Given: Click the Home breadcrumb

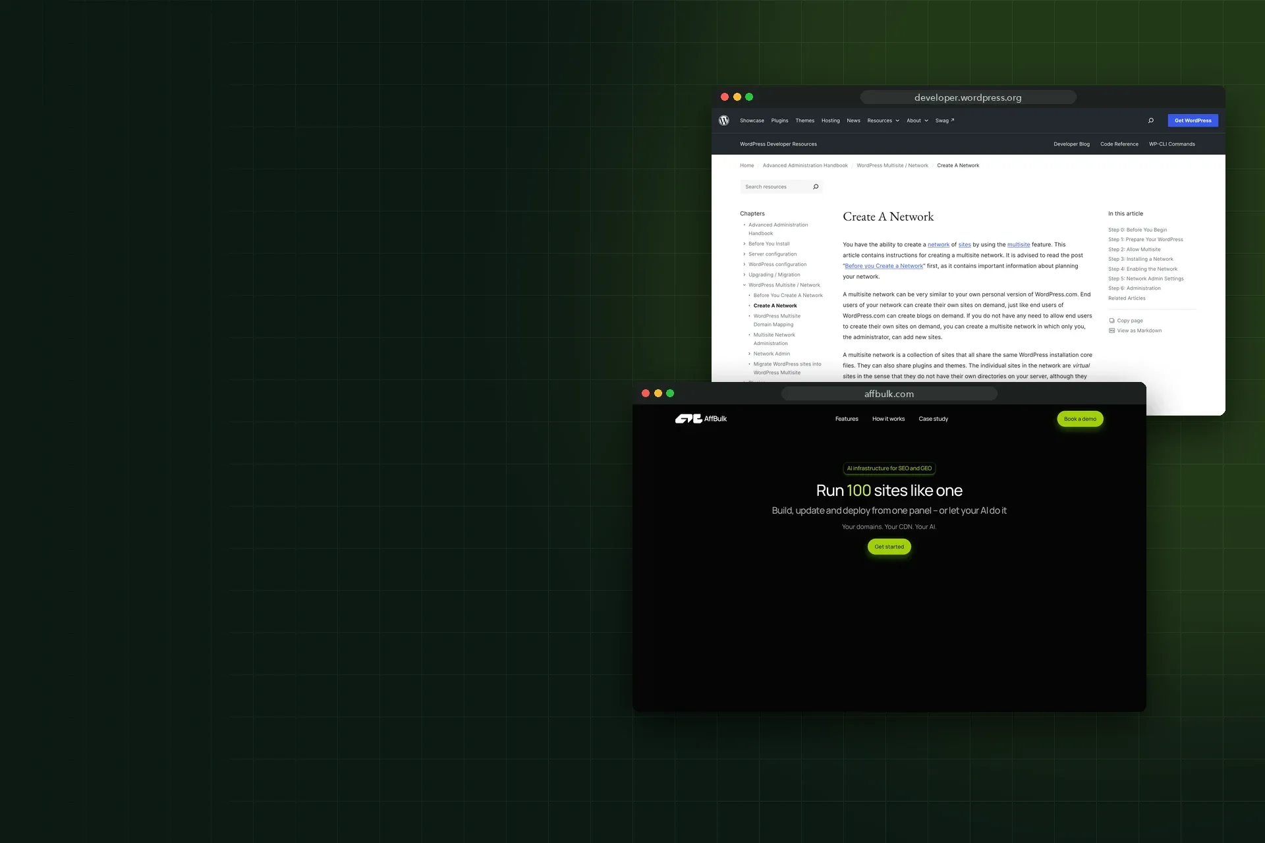Looking at the screenshot, I should 746,165.
